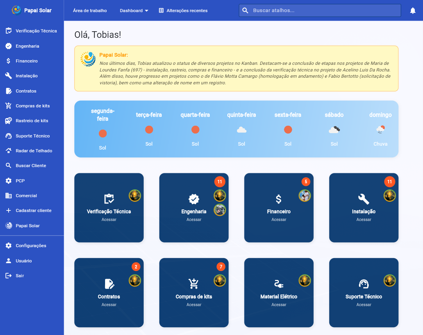Open Buscar Cliente in the sidebar

point(31,166)
